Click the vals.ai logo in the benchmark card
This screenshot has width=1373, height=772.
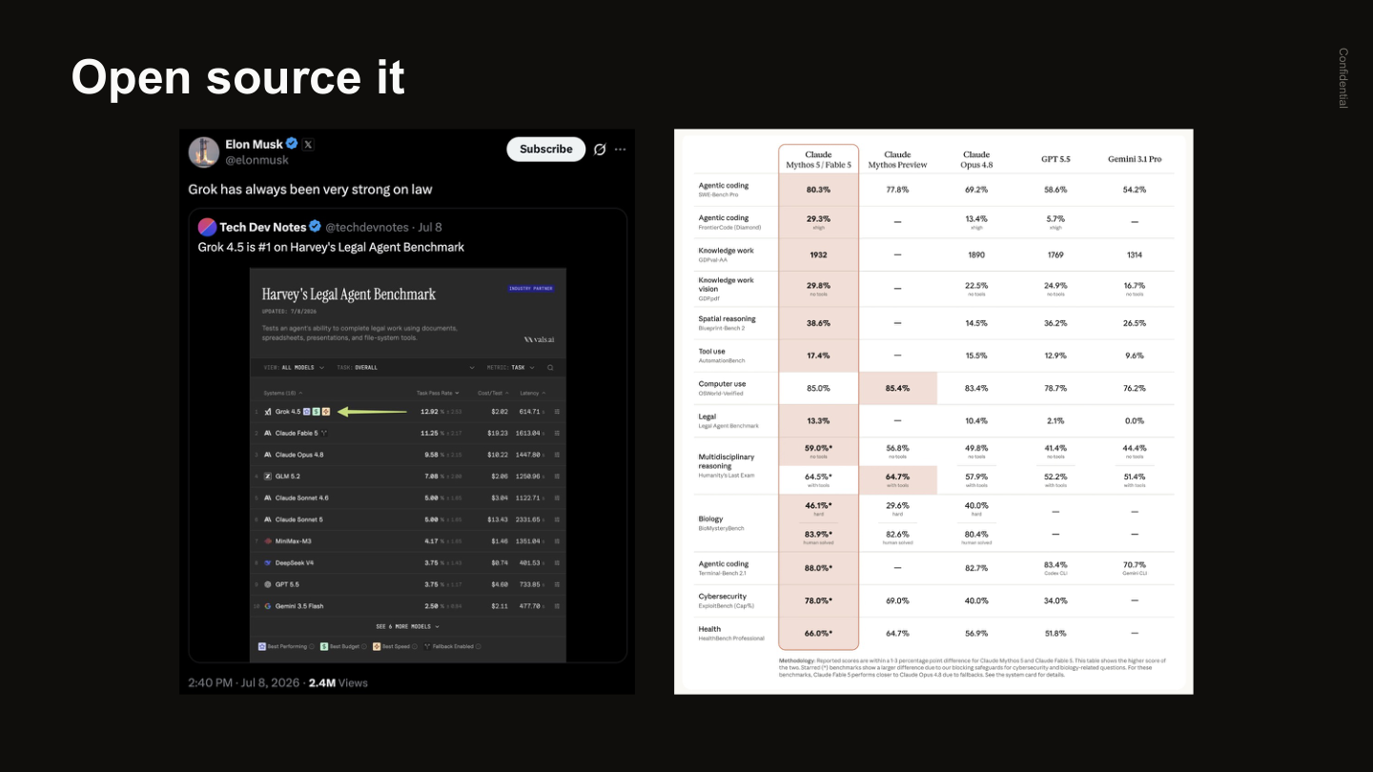coord(542,338)
